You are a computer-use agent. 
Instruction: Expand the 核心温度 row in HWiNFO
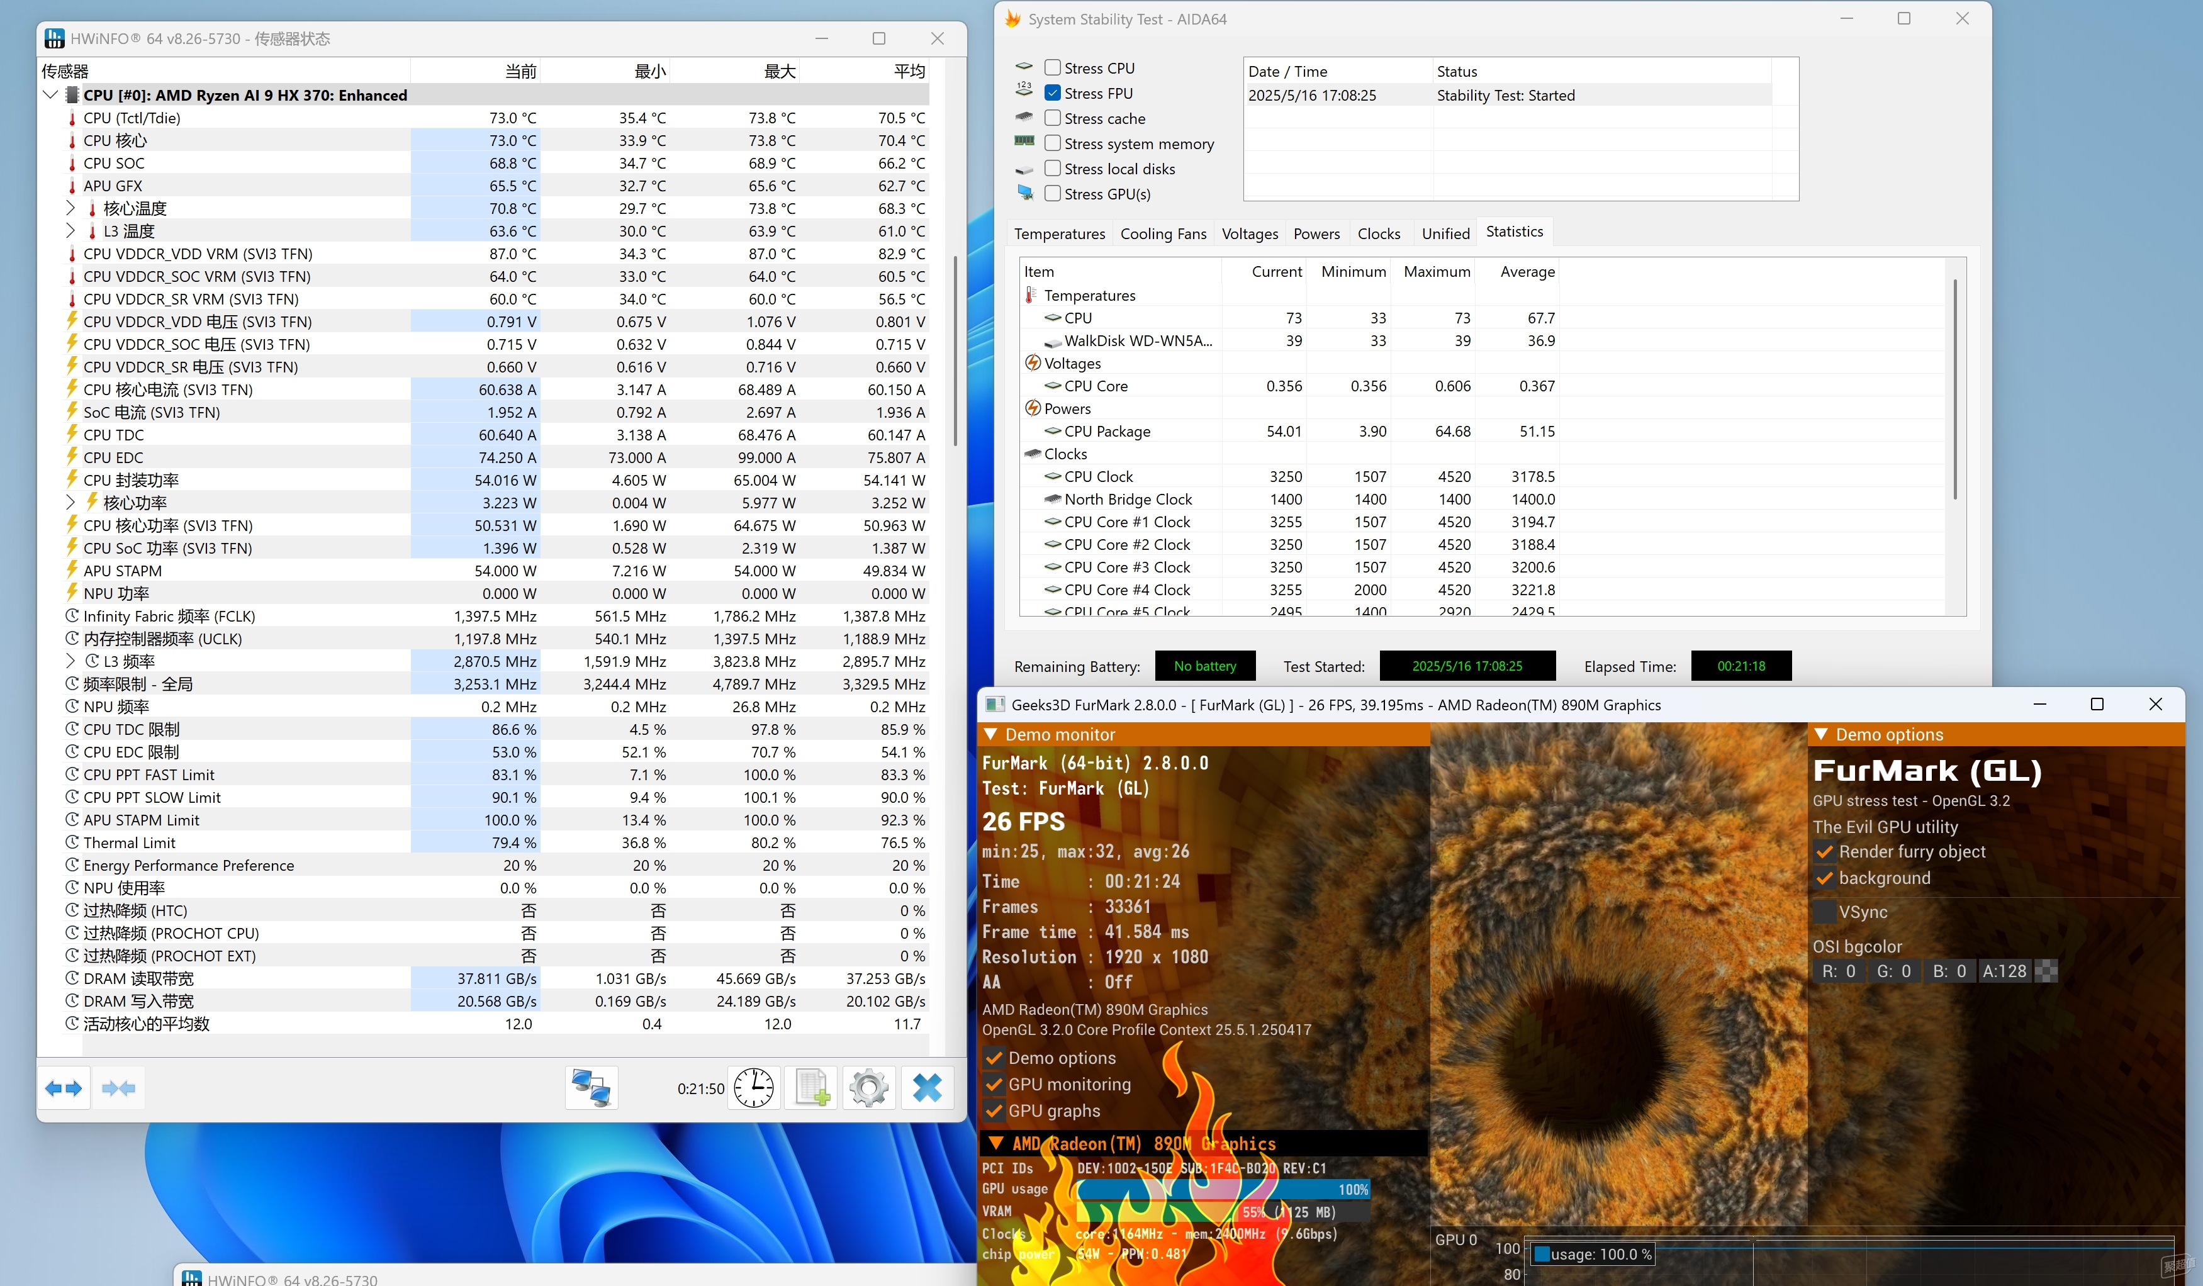click(71, 208)
